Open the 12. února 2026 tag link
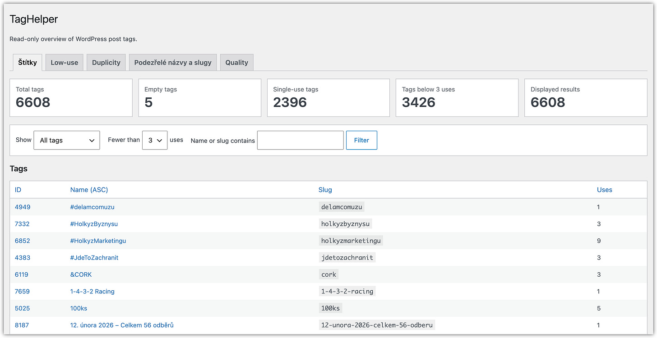 [122, 325]
